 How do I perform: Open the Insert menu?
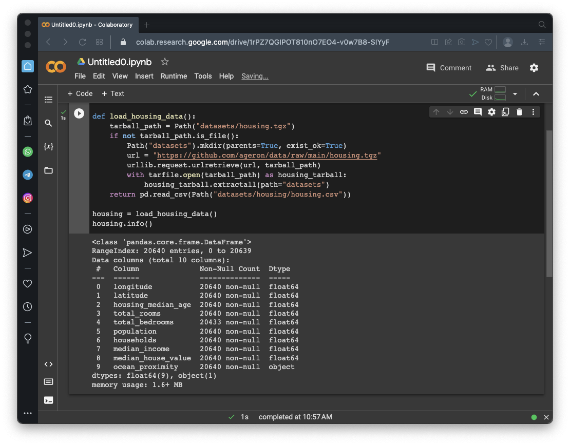click(144, 76)
